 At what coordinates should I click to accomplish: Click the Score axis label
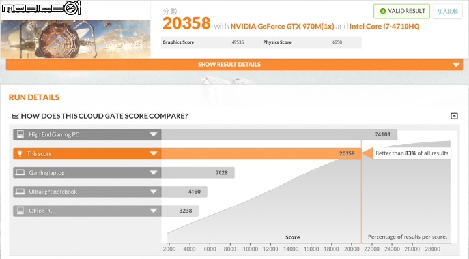click(x=292, y=237)
